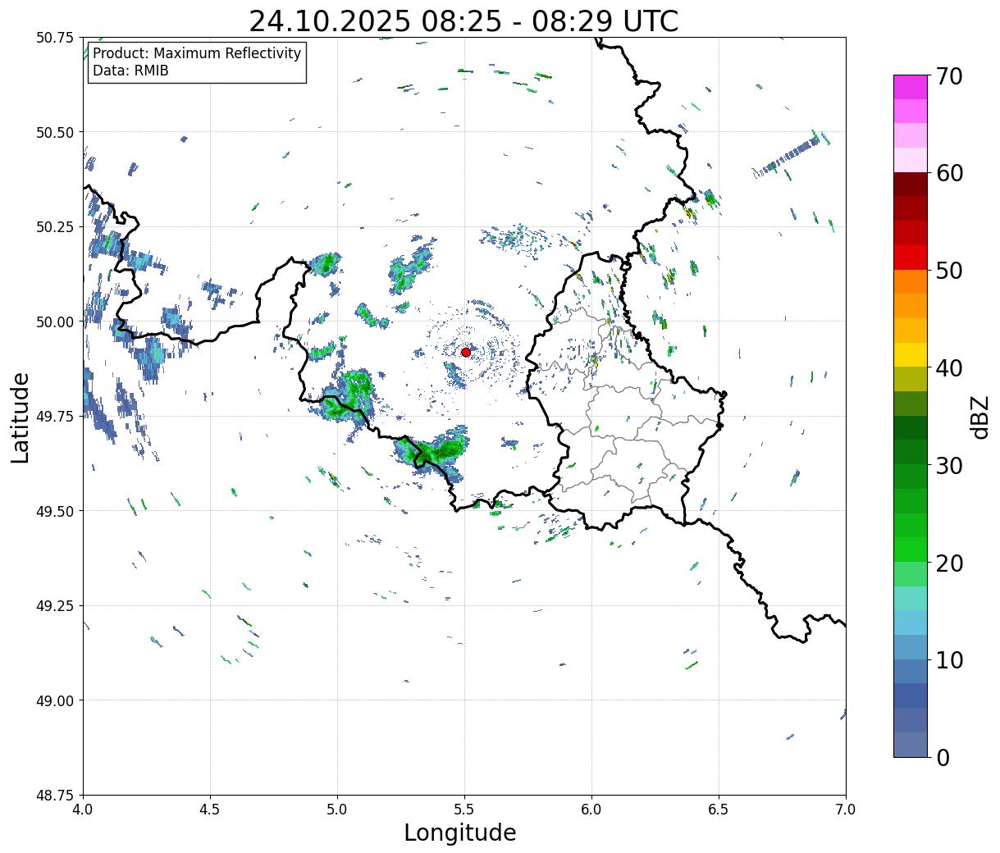Click the plot title 24.10.2025 08:25 - 08:29 UTC

tap(463, 21)
